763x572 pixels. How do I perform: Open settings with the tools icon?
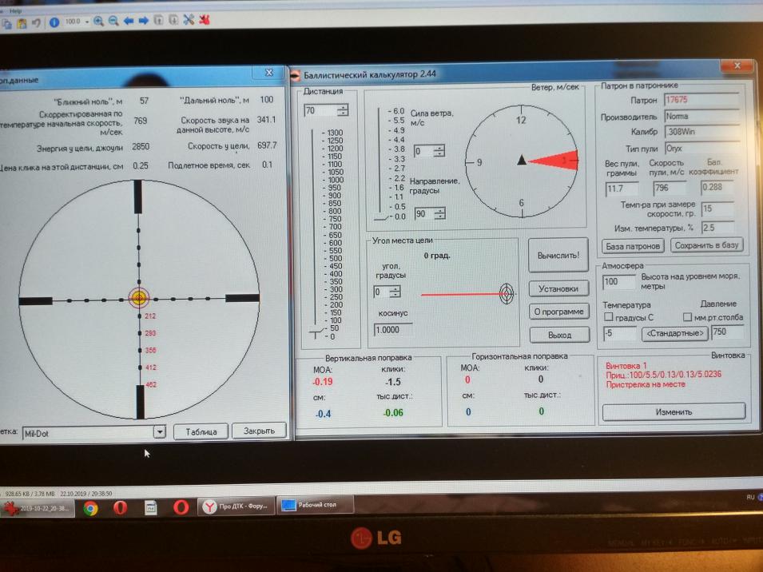click(x=189, y=21)
